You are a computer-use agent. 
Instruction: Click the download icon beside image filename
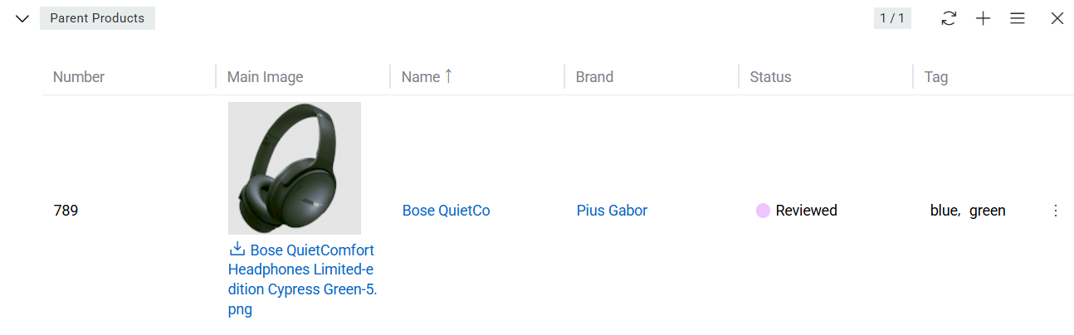[x=237, y=250]
